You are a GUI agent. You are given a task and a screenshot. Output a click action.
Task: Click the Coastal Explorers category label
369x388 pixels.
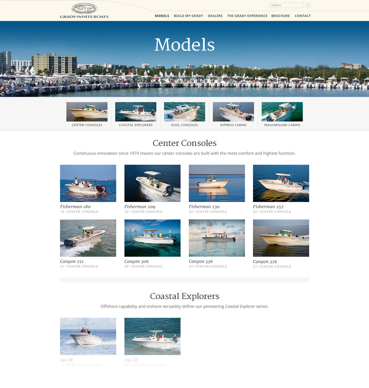point(136,125)
